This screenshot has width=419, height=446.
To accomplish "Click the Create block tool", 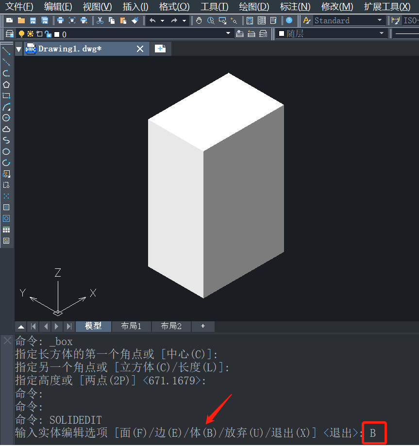I will coord(6,185).
